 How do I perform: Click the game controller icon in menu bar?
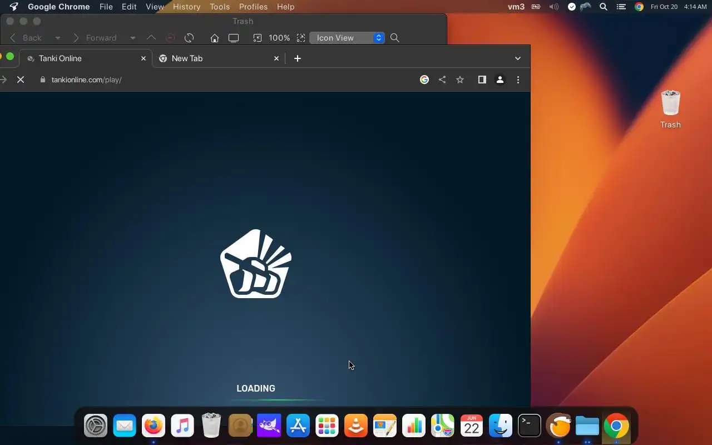[586, 7]
